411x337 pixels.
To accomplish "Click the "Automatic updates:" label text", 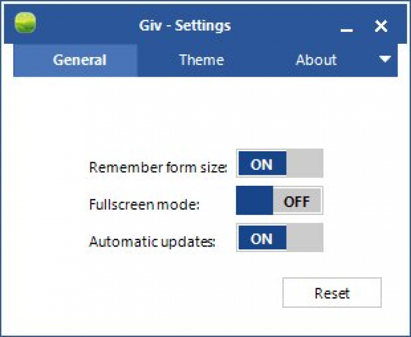I will [x=152, y=241].
